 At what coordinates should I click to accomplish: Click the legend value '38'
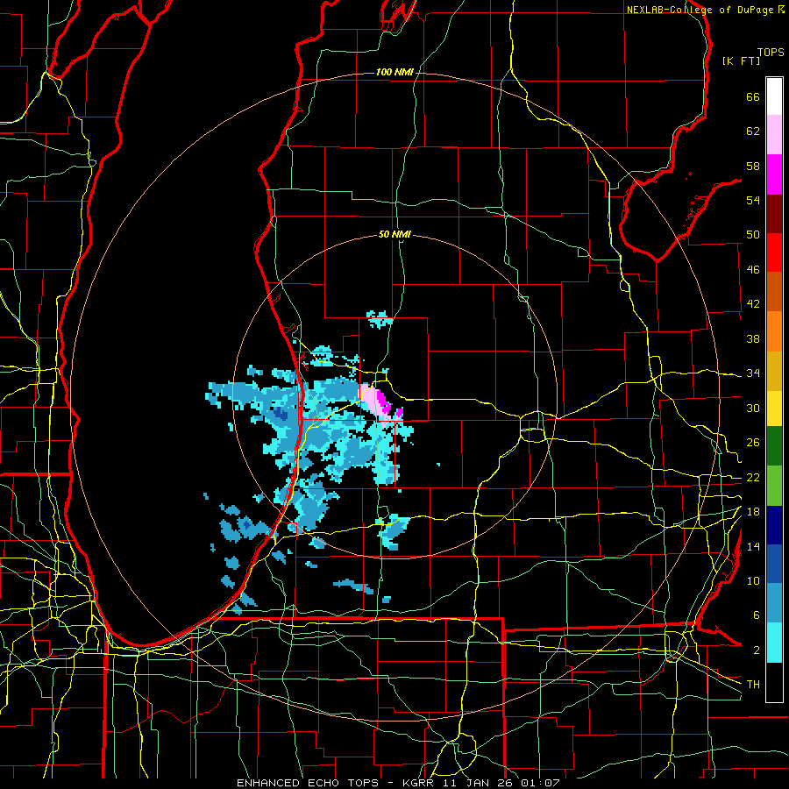tap(753, 338)
